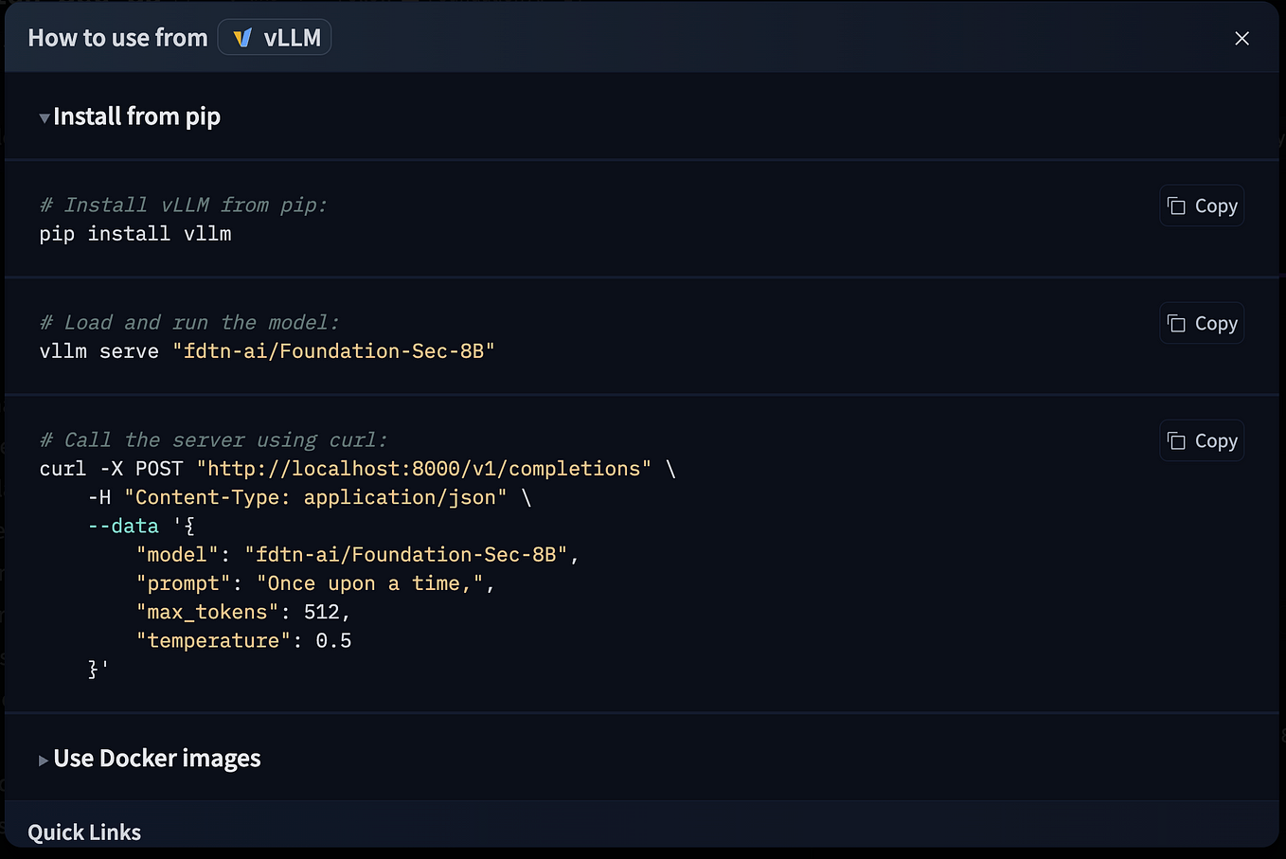Copy the curl request code block
This screenshot has height=859, width=1286.
coord(1202,440)
